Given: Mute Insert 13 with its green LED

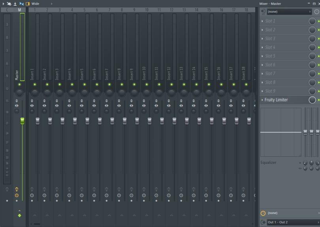Looking at the screenshot, I should [184, 84].
